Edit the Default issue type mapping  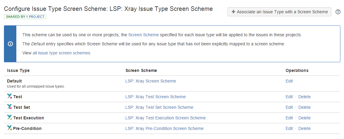click(x=289, y=81)
